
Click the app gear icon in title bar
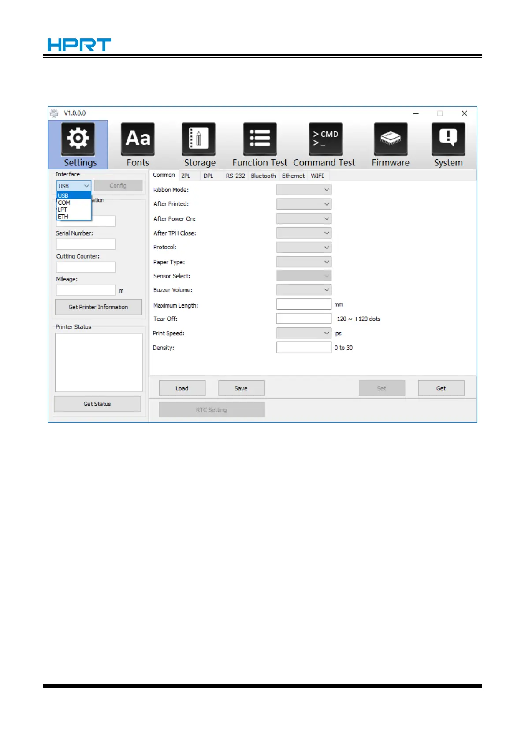tap(54, 113)
